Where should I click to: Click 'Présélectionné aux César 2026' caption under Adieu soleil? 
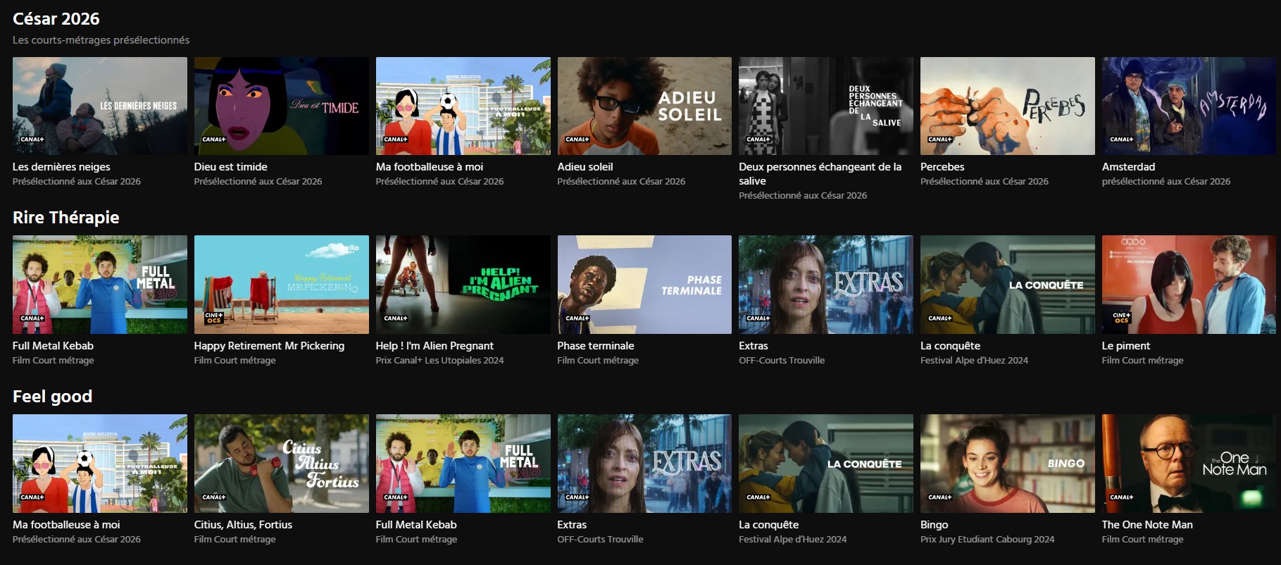click(621, 182)
